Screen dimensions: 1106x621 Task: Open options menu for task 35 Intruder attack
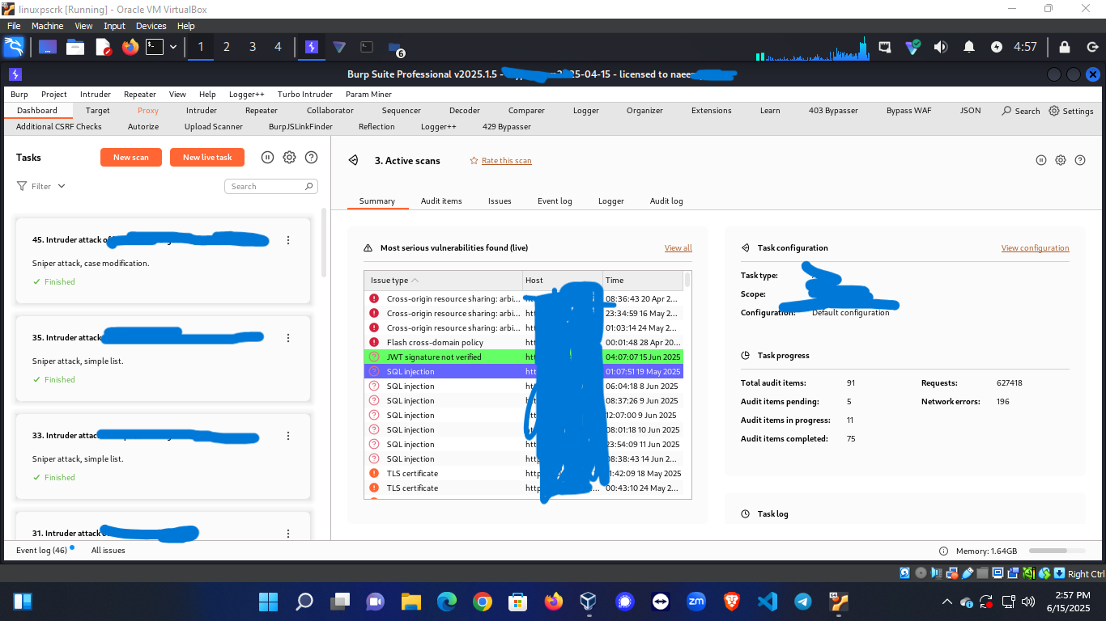pyautogui.click(x=288, y=338)
